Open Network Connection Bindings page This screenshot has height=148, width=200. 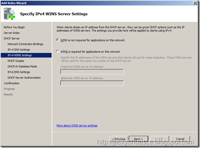click(25, 44)
